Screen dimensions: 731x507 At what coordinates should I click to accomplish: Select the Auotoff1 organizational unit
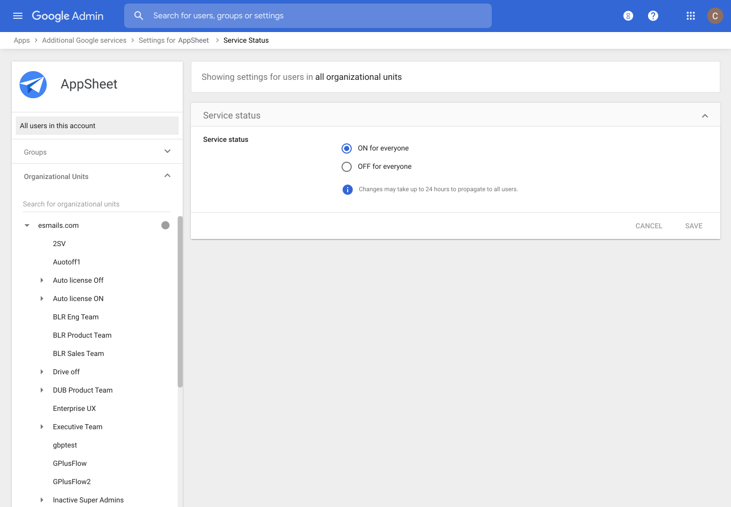[67, 262]
